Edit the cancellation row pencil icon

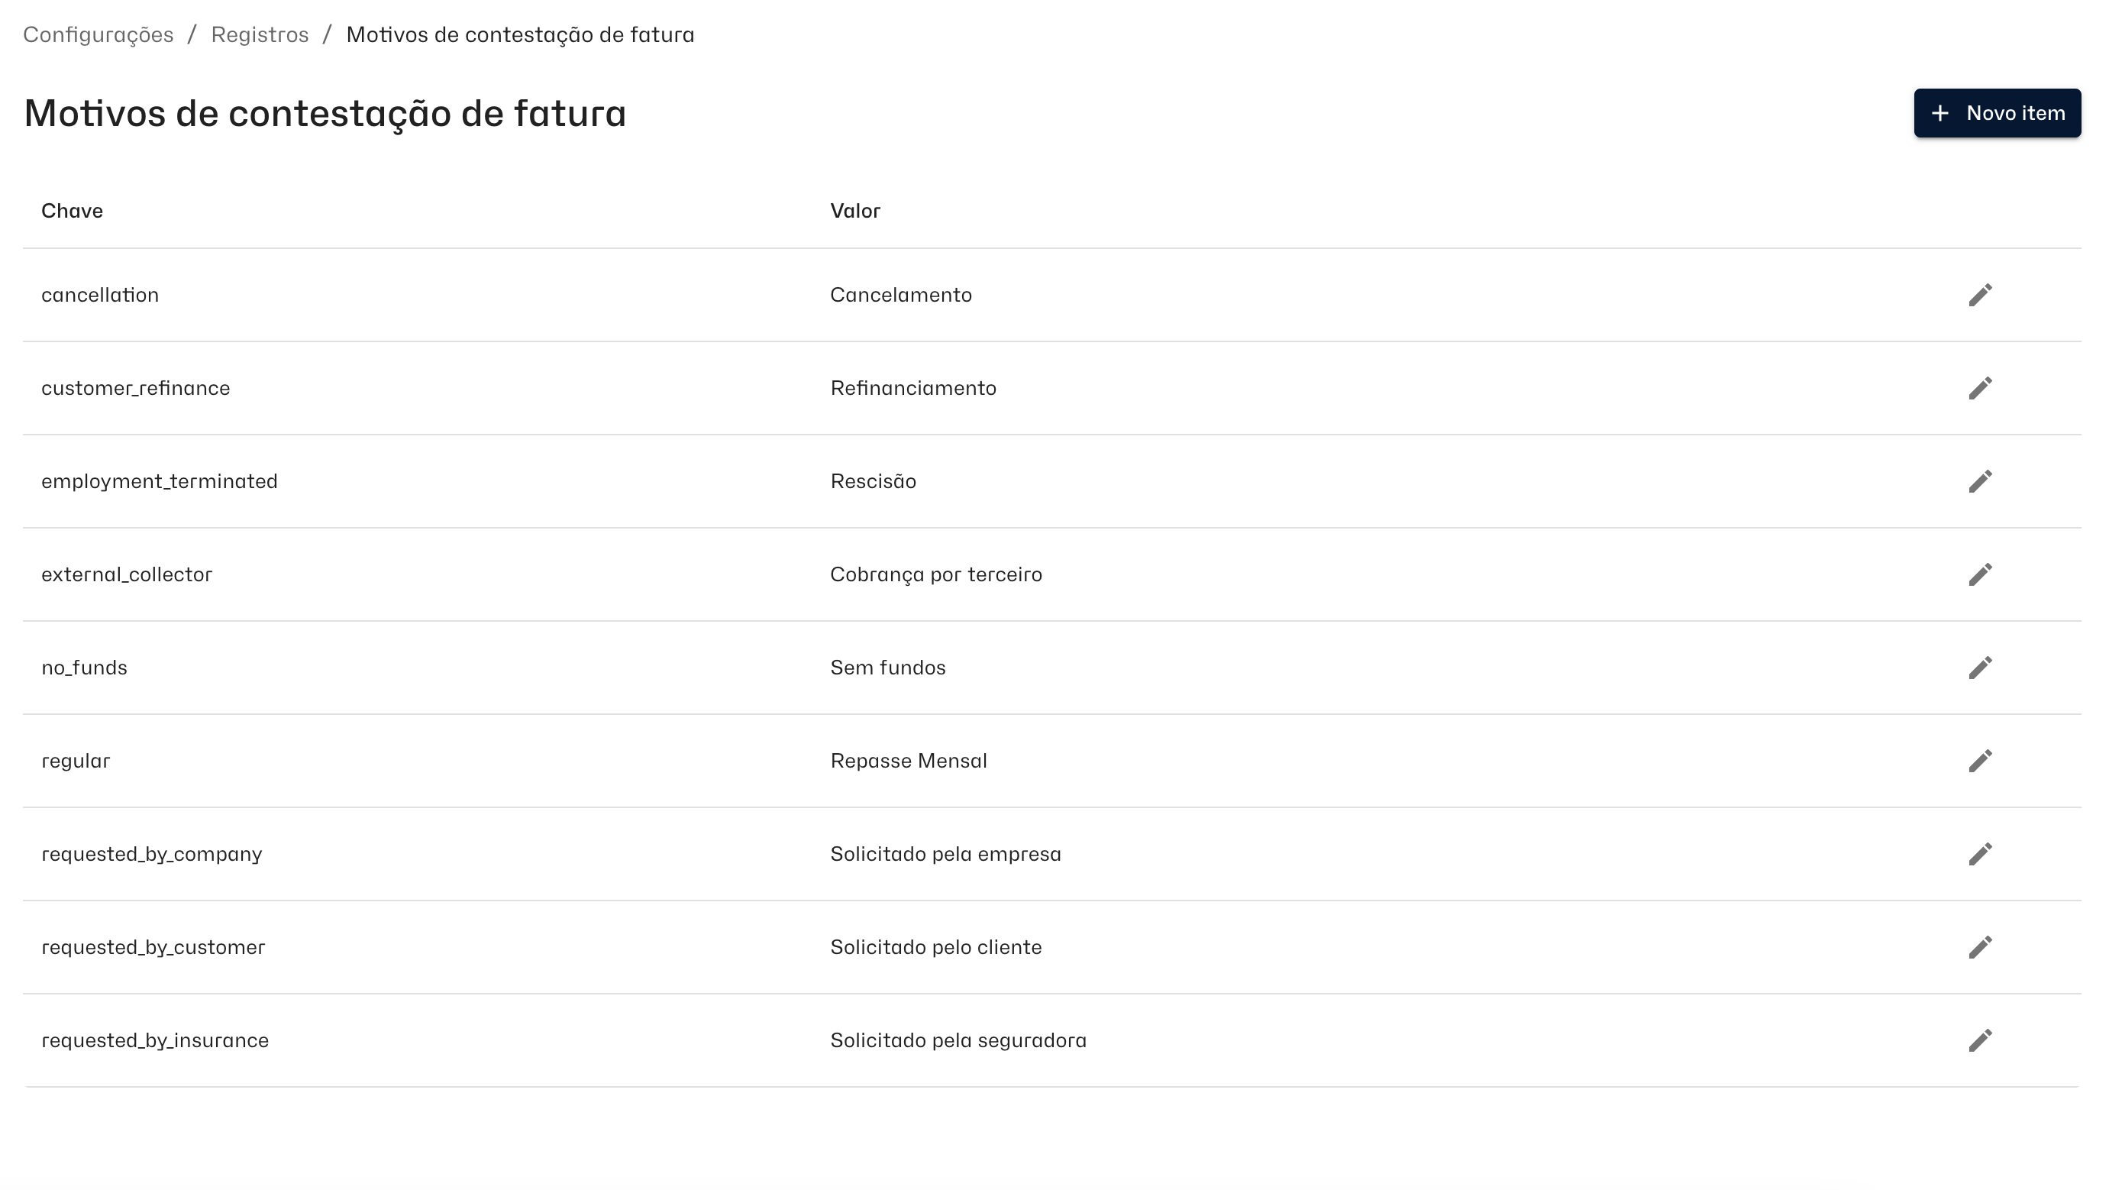[x=1980, y=295]
